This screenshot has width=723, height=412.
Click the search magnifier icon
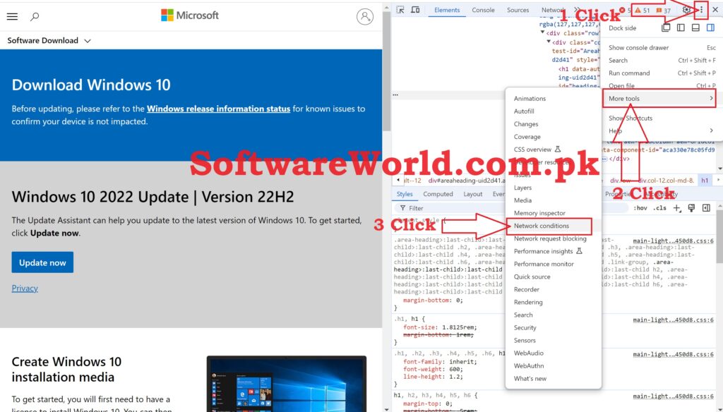point(35,17)
